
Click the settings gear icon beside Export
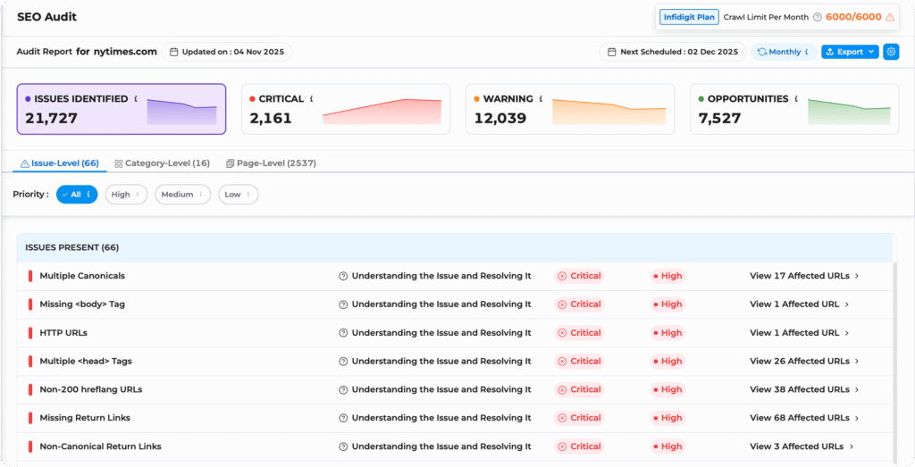(x=891, y=52)
